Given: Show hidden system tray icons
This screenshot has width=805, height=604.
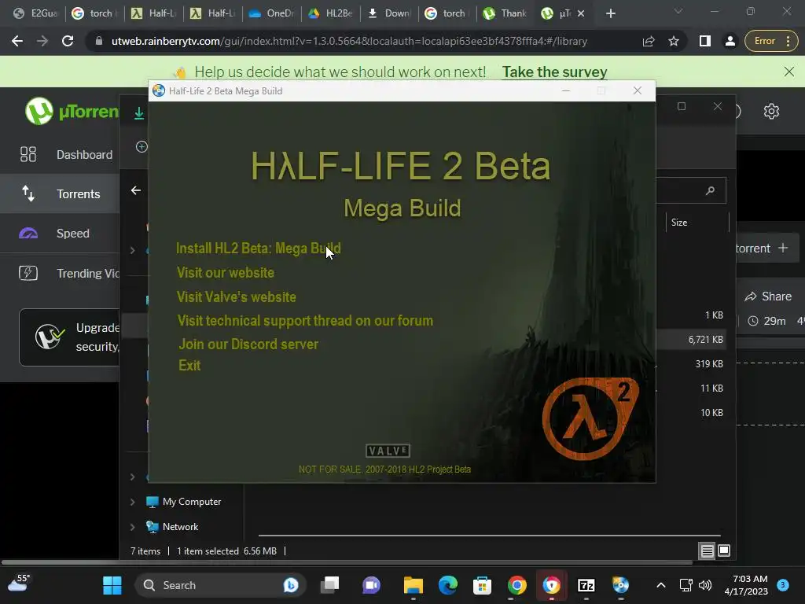Looking at the screenshot, I should [661, 585].
